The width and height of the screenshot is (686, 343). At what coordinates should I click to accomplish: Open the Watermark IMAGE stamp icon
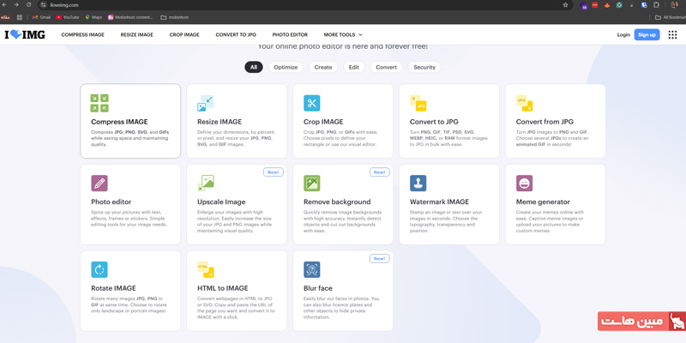(x=418, y=184)
